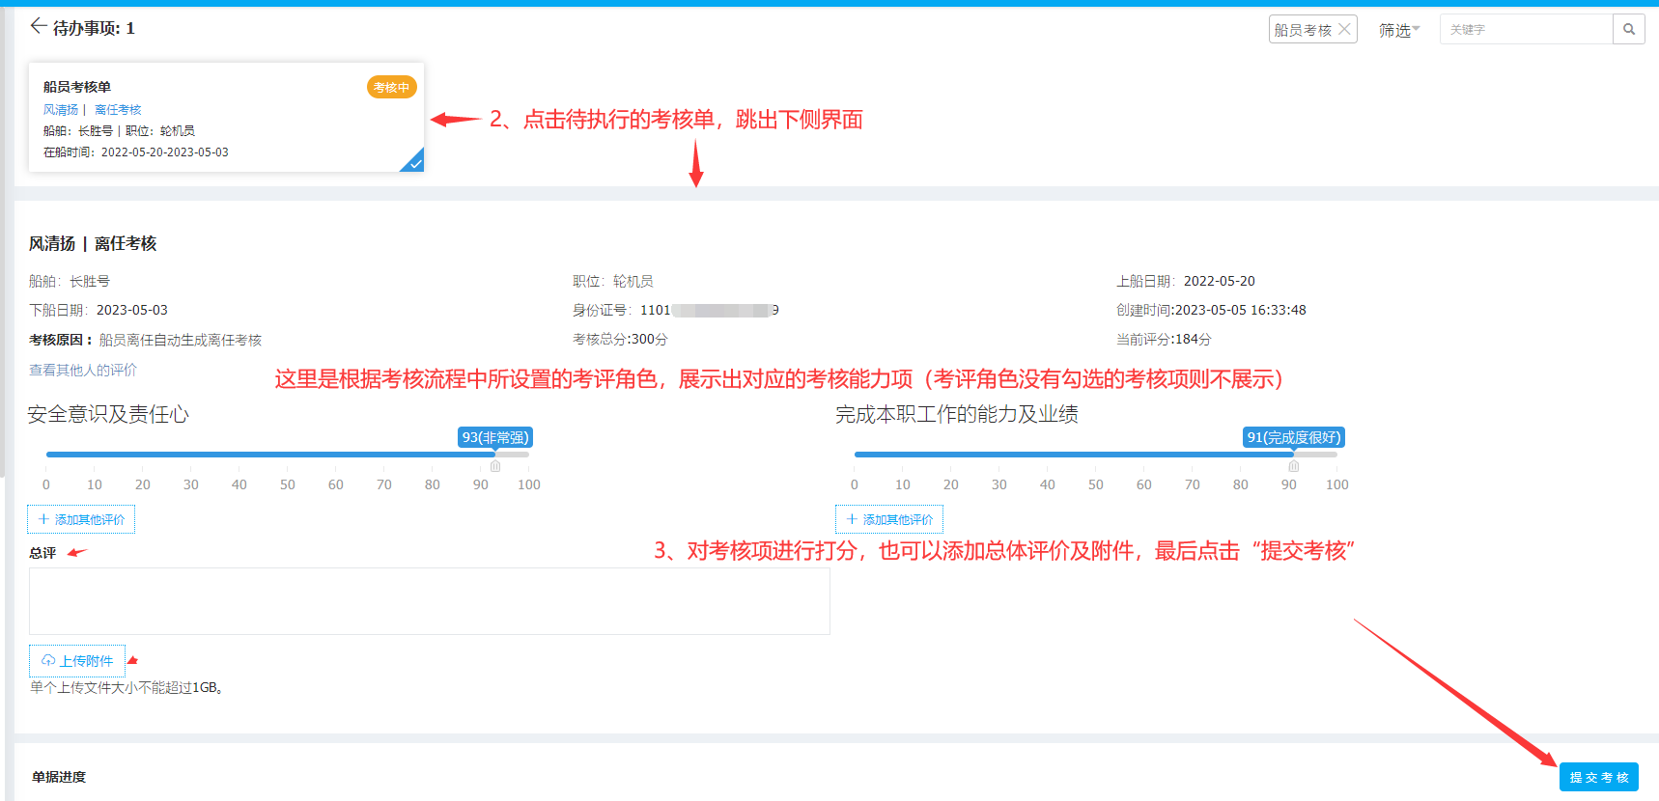Viewport: 1659px width, 801px height.
Task: Click the 考核中 status badge
Action: tap(391, 87)
